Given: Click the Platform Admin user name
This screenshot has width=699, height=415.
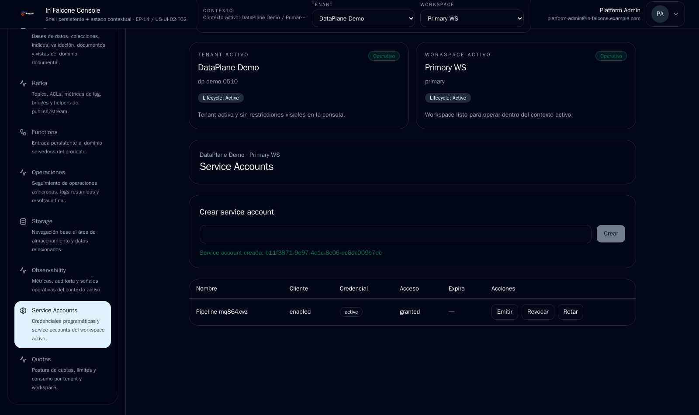Looking at the screenshot, I should tap(620, 10).
